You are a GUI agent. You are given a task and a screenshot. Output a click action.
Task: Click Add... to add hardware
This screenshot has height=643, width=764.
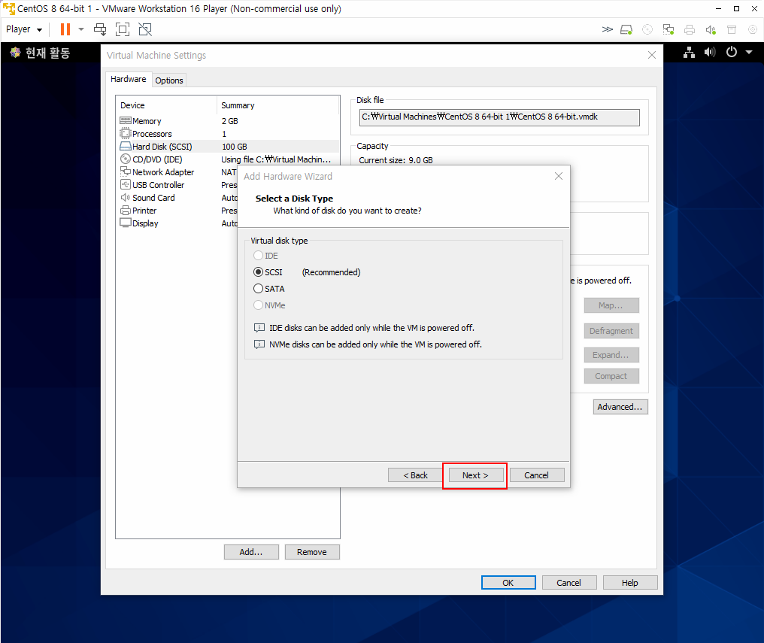coord(251,552)
